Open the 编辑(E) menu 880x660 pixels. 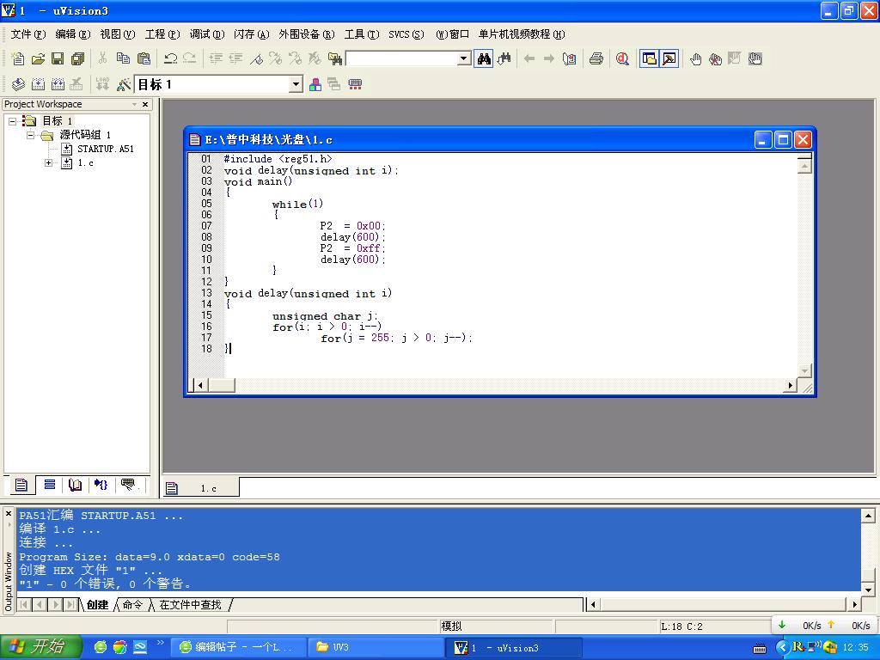(x=72, y=34)
